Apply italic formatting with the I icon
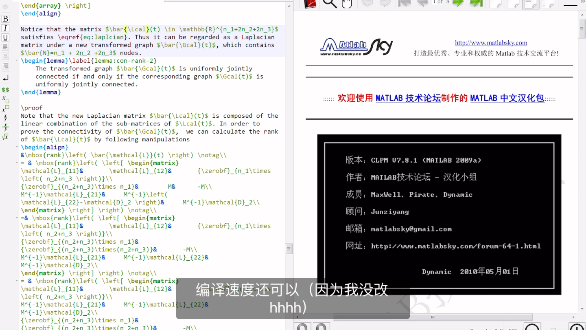 click(x=5, y=28)
